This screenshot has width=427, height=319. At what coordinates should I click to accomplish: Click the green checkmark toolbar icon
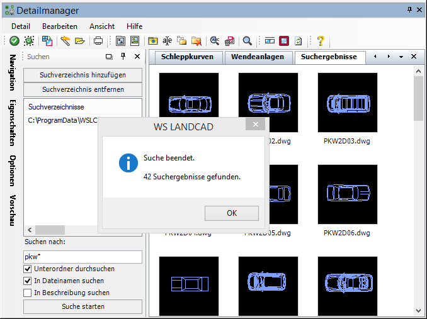[x=14, y=41]
